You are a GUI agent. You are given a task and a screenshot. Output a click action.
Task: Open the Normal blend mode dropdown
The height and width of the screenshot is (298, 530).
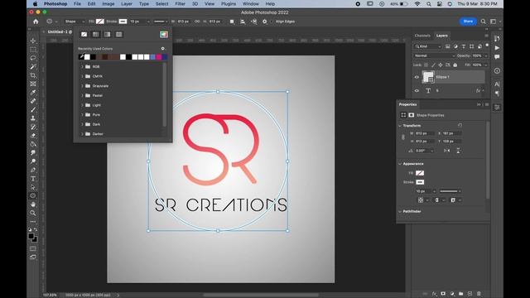434,55
